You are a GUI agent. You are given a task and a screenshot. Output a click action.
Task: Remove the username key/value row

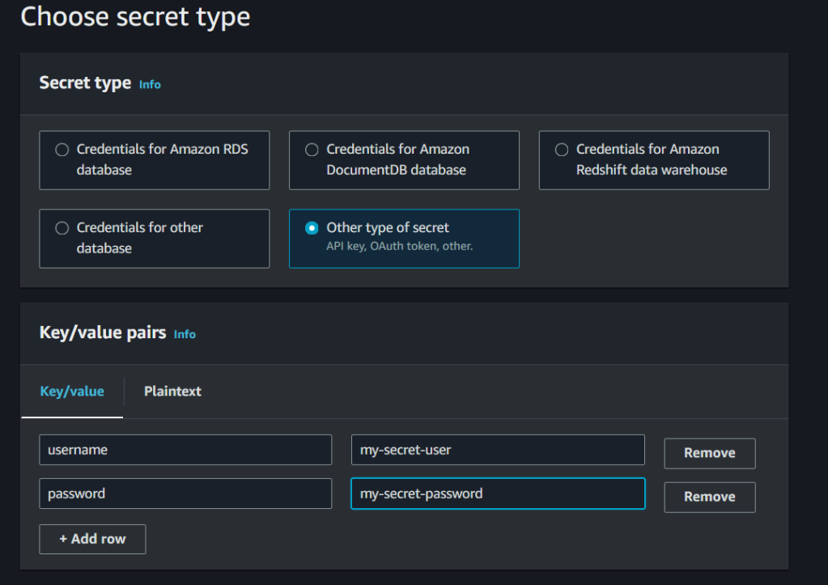click(709, 453)
